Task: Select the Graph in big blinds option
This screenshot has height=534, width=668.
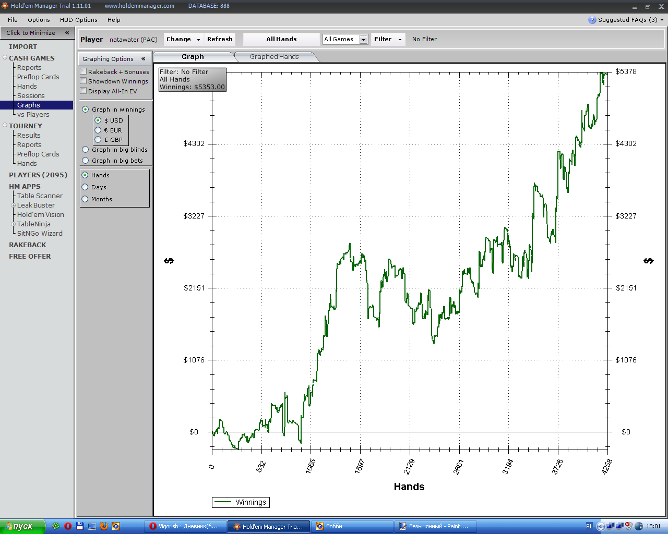Action: (x=86, y=150)
